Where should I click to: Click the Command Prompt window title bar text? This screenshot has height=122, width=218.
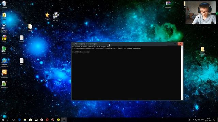point(86,44)
